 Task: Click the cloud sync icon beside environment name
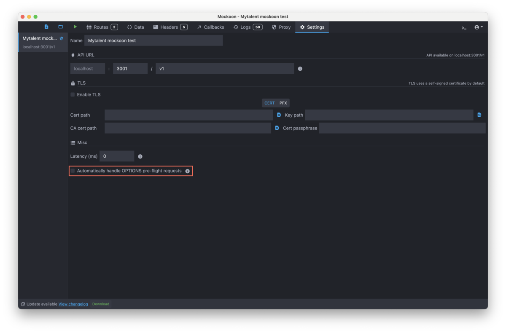coord(62,38)
